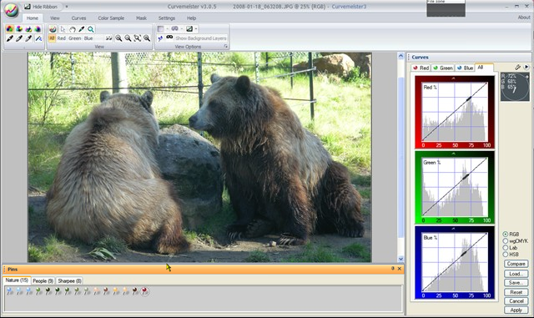Screen dimensions: 534x318
Task: Click the control point on the Red curve
Action: click(x=469, y=98)
